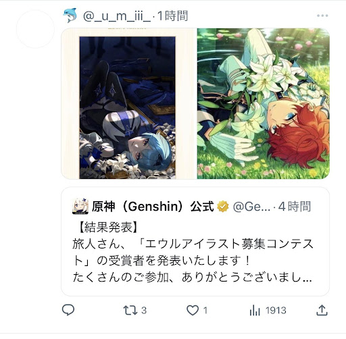Open the @_u_m_iii_ profile handle
Image resolution: width=346 pixels, height=339 pixels.
click(x=117, y=16)
